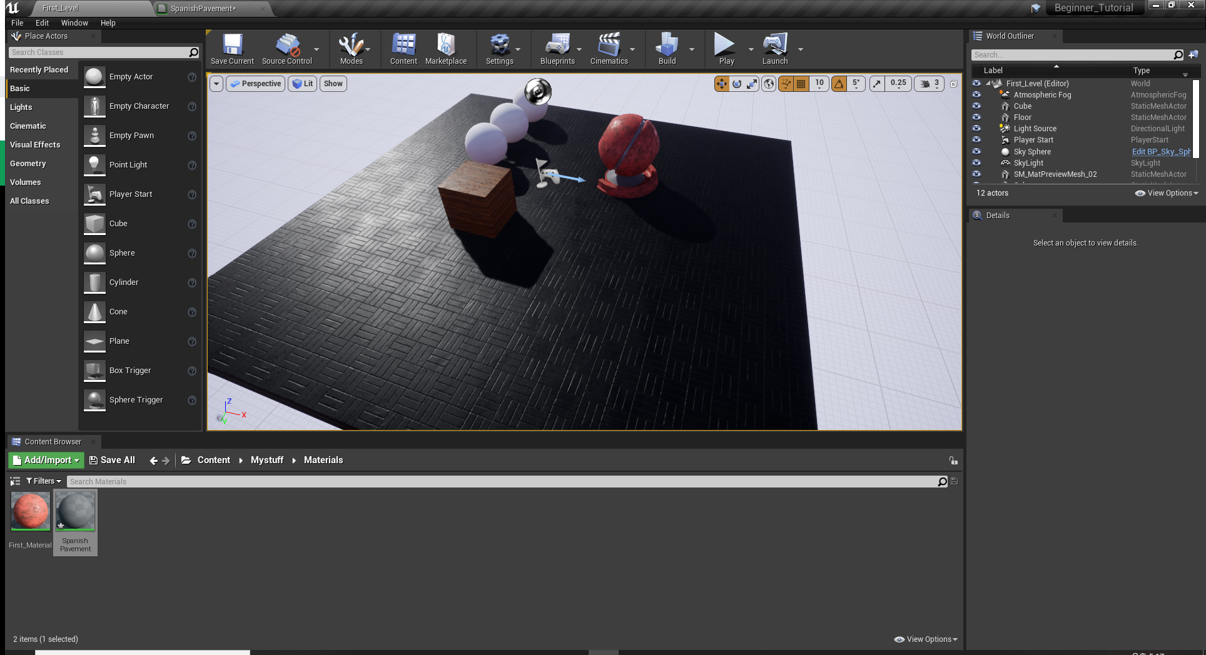Toggle visibility of Sky Sphere actor
Image resolution: width=1206 pixels, height=655 pixels.
(976, 151)
